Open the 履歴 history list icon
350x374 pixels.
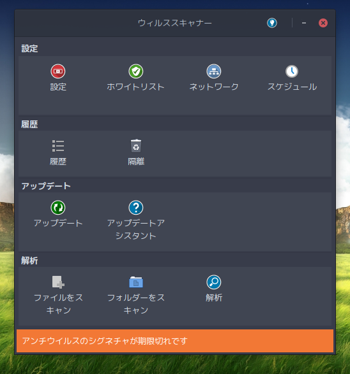58,146
